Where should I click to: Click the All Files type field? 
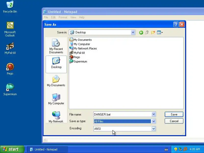[x=122, y=121]
